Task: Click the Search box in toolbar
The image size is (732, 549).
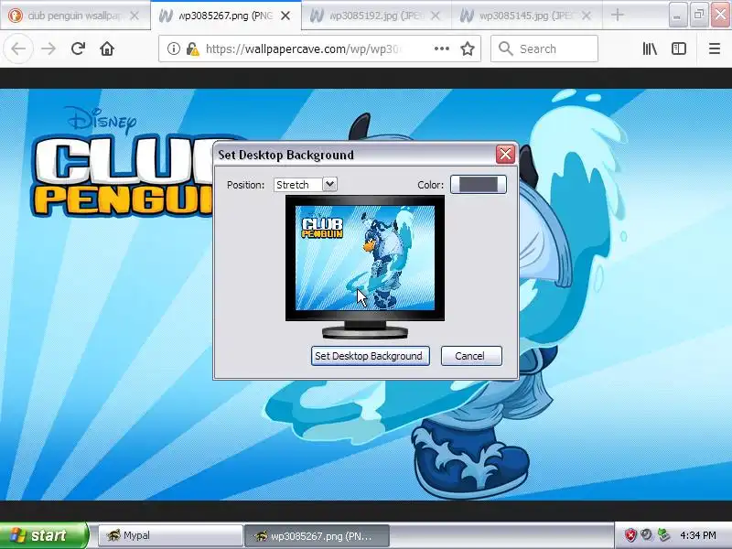Action: (544, 48)
